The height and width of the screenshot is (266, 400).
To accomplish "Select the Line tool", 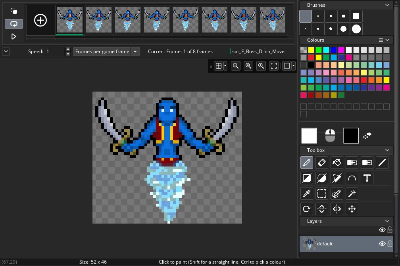I will (x=382, y=163).
